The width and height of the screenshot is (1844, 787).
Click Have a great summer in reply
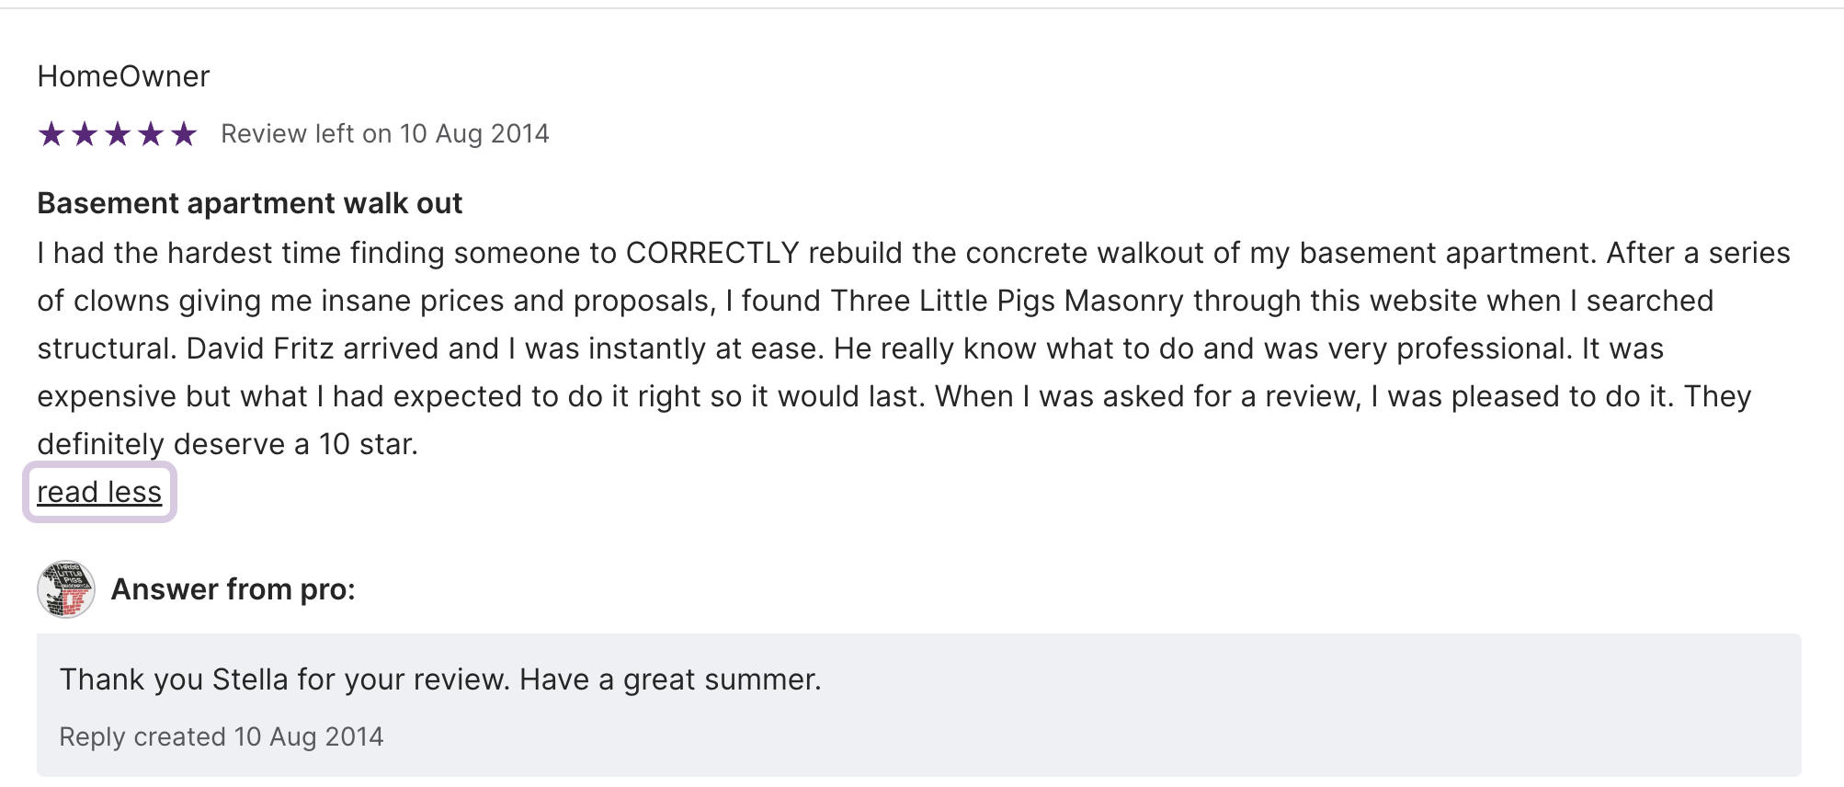coord(670,679)
